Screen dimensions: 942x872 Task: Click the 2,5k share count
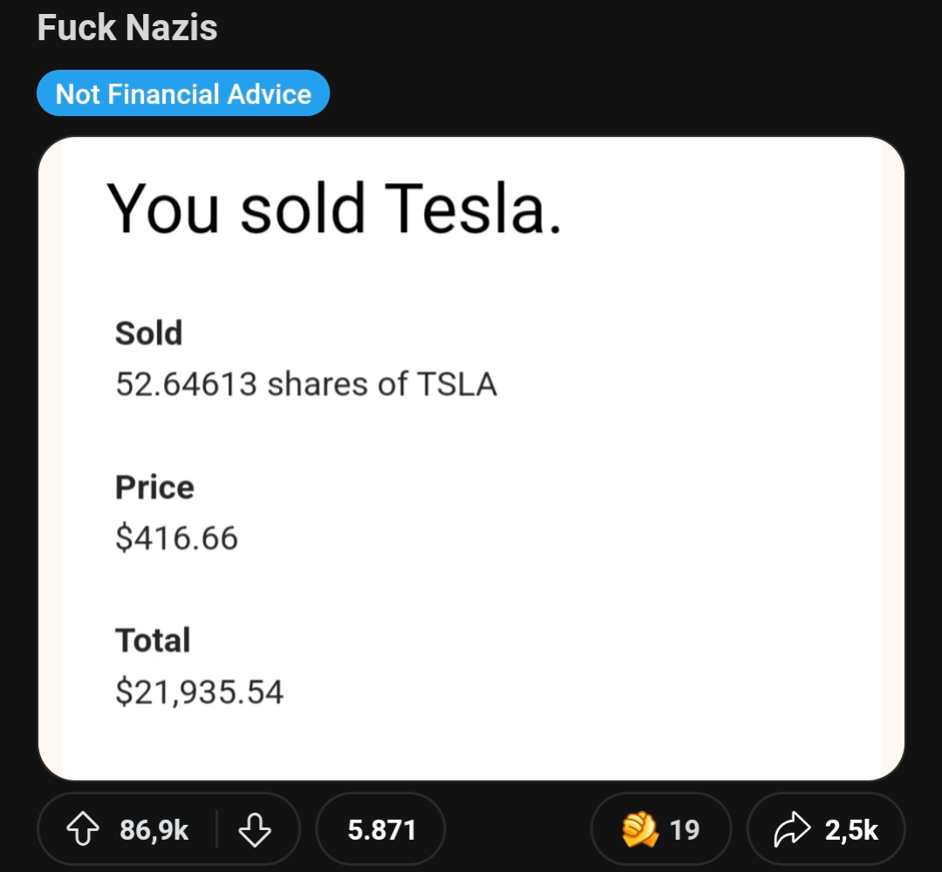point(851,830)
